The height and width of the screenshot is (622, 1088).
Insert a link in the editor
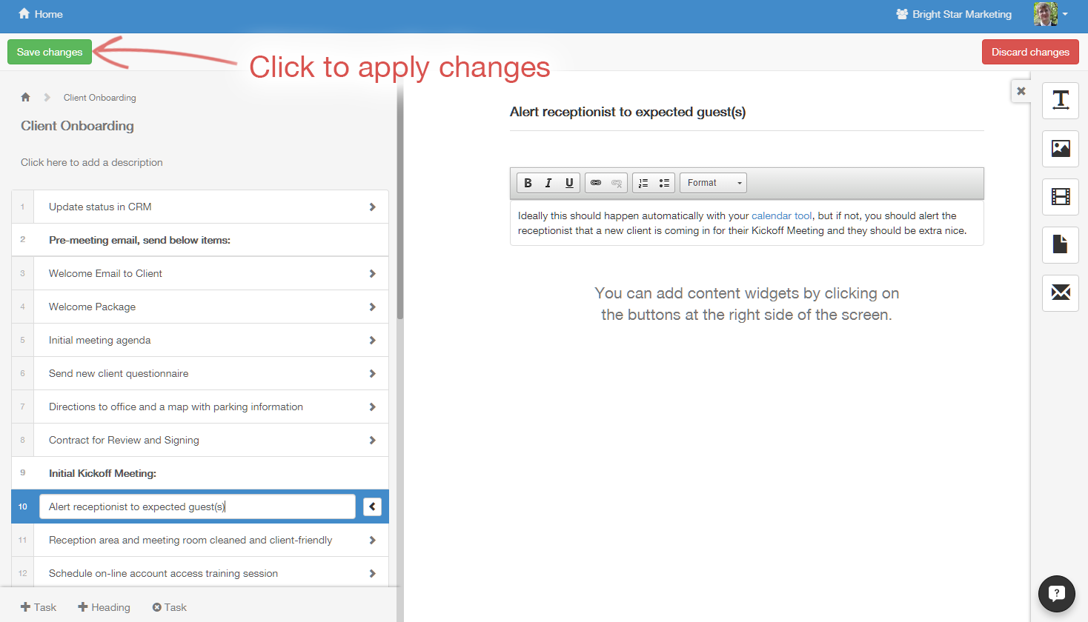tap(596, 183)
